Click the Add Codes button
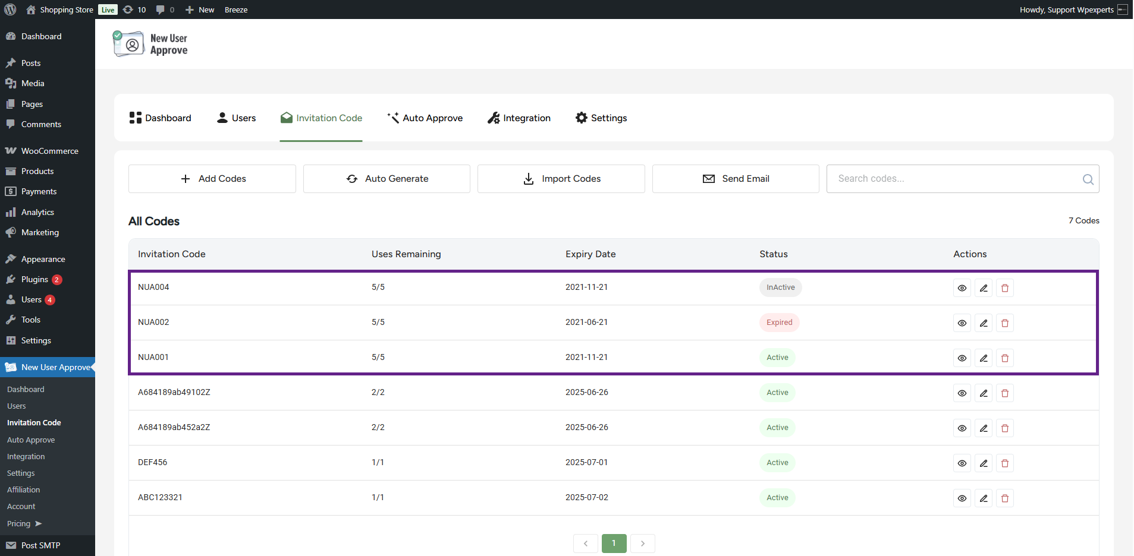Viewport: 1134px width, 556px height. [212, 179]
